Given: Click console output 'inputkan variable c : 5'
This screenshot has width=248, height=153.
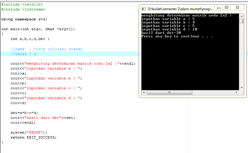Looking at the screenshot, I should [x=168, y=26].
